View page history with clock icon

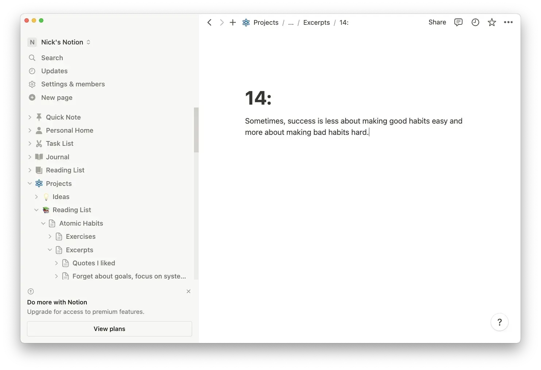click(475, 22)
